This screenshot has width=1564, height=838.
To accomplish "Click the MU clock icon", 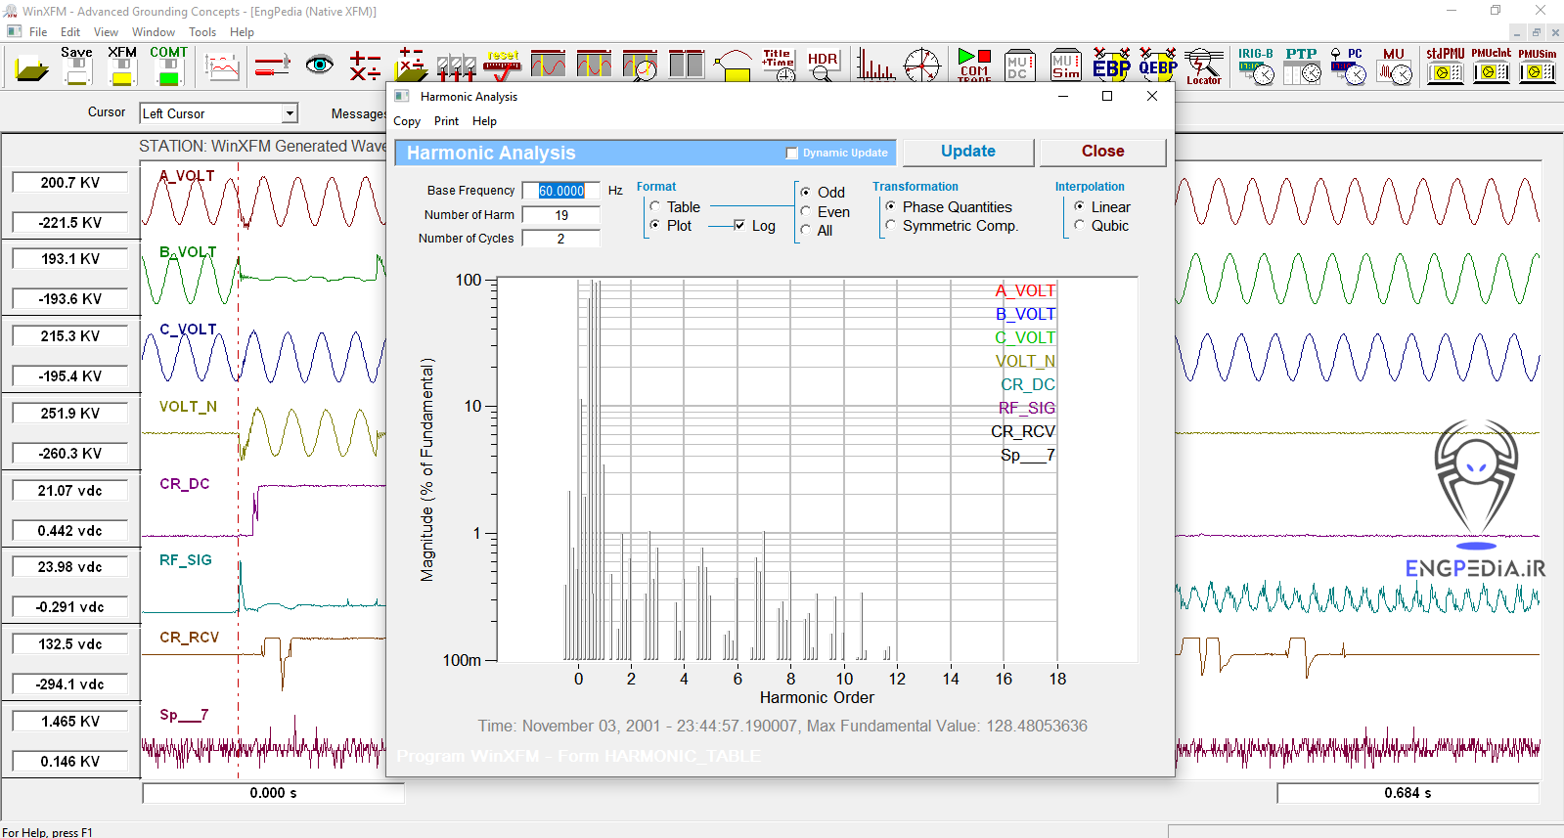I will 1394,66.
